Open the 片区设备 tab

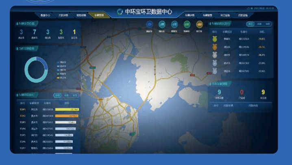click(243, 15)
